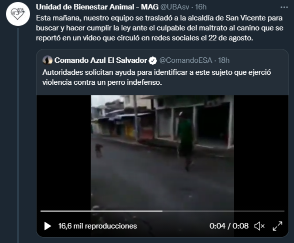Screen dimensions: 294x243
Task: Click the video frame showing the street
Action: 162,153
